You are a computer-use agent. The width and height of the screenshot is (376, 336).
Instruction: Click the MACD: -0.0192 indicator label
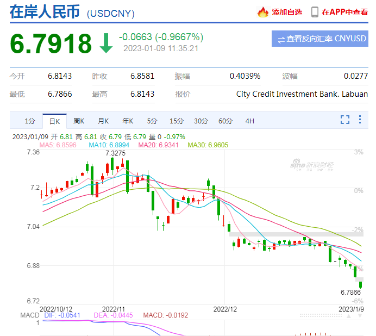click(166, 315)
